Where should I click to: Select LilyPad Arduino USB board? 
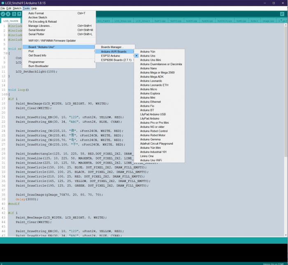click(x=160, y=114)
